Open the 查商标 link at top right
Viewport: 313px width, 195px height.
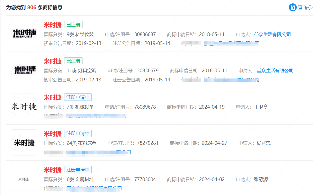(305, 8)
